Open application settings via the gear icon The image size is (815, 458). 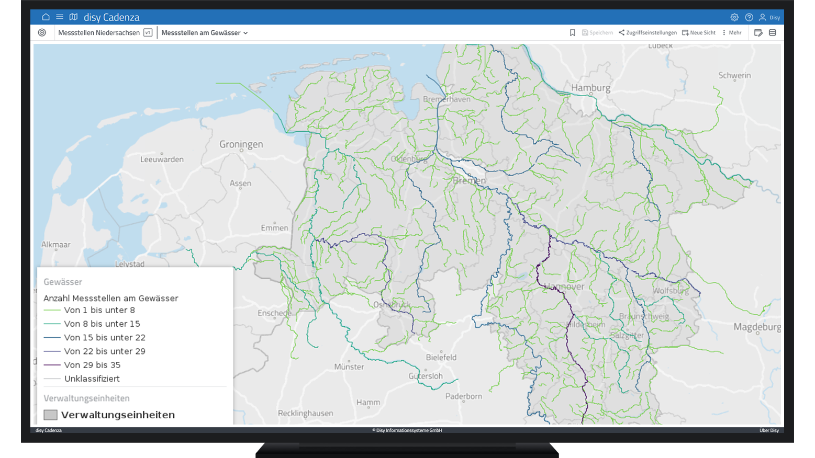coord(734,17)
